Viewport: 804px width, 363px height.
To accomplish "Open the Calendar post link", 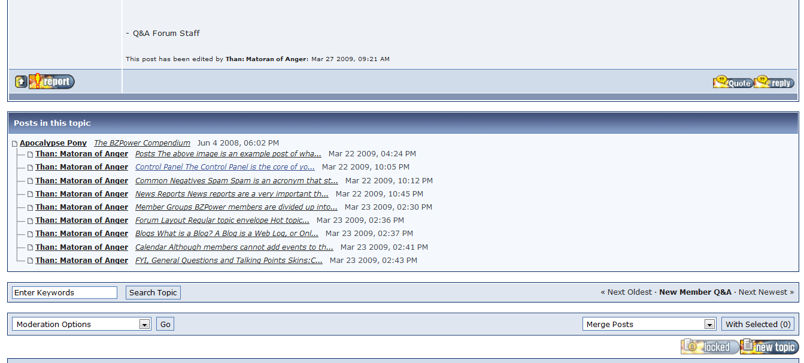I will pyautogui.click(x=234, y=247).
